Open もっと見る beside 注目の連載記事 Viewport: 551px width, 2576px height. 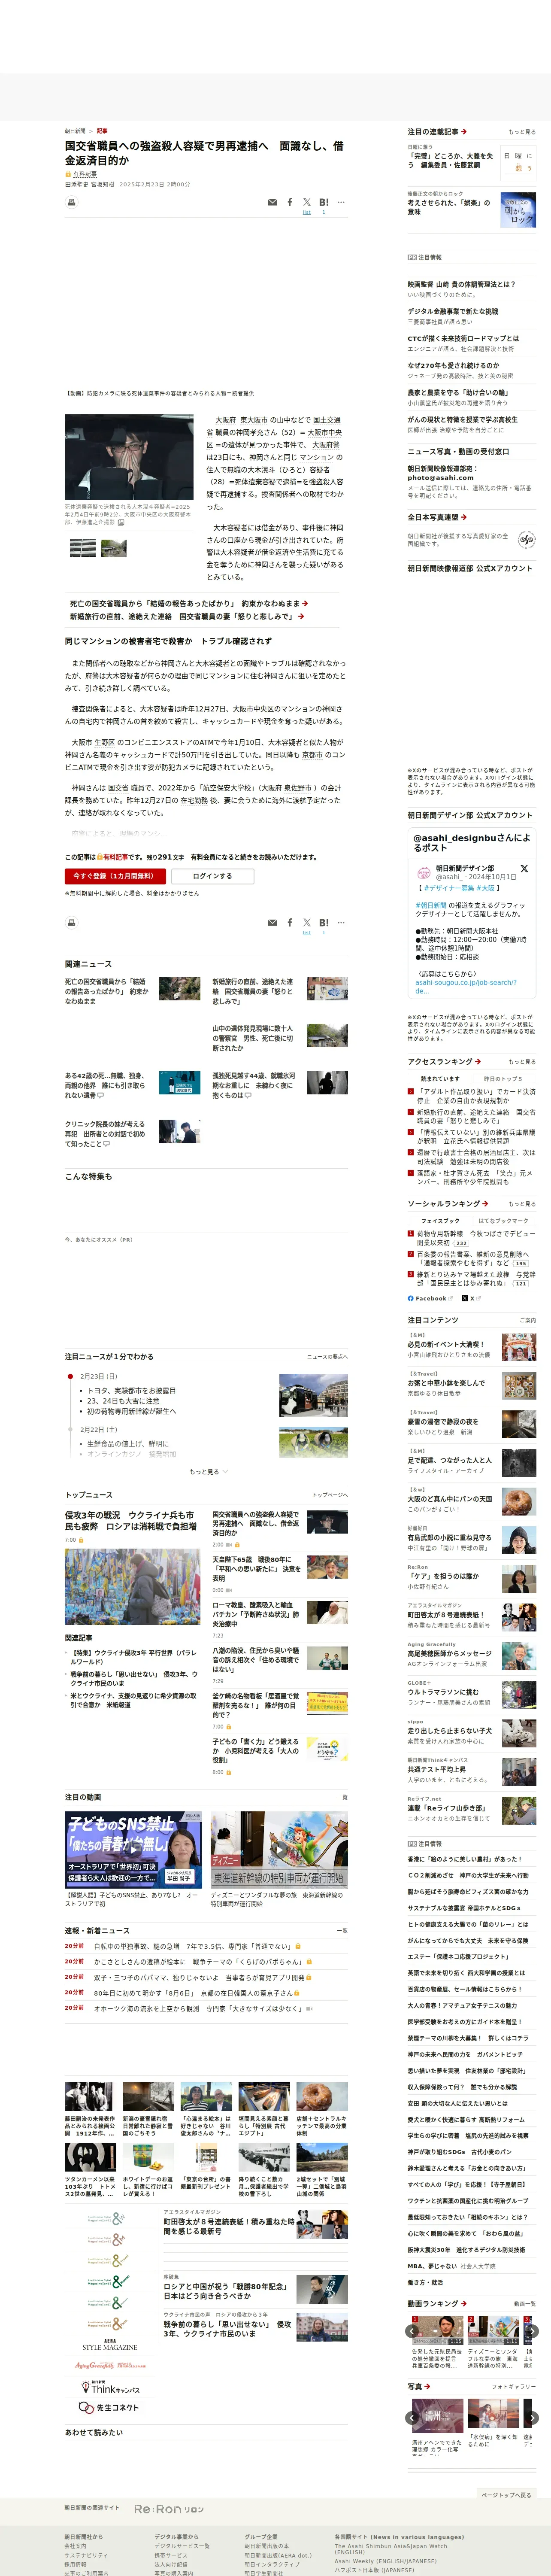[521, 132]
